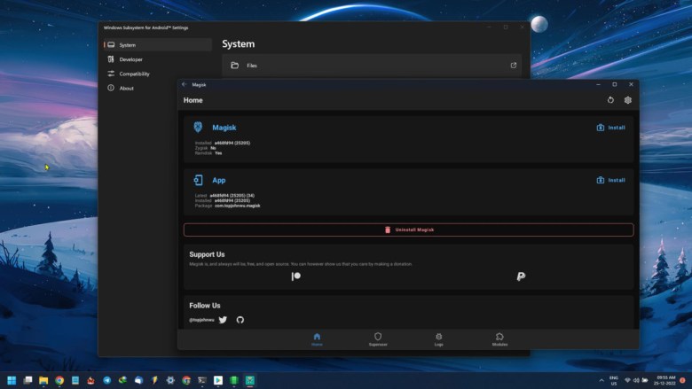The height and width of the screenshot is (389, 692).
Task: Install Magisk from the Magisk card
Action: tap(610, 128)
